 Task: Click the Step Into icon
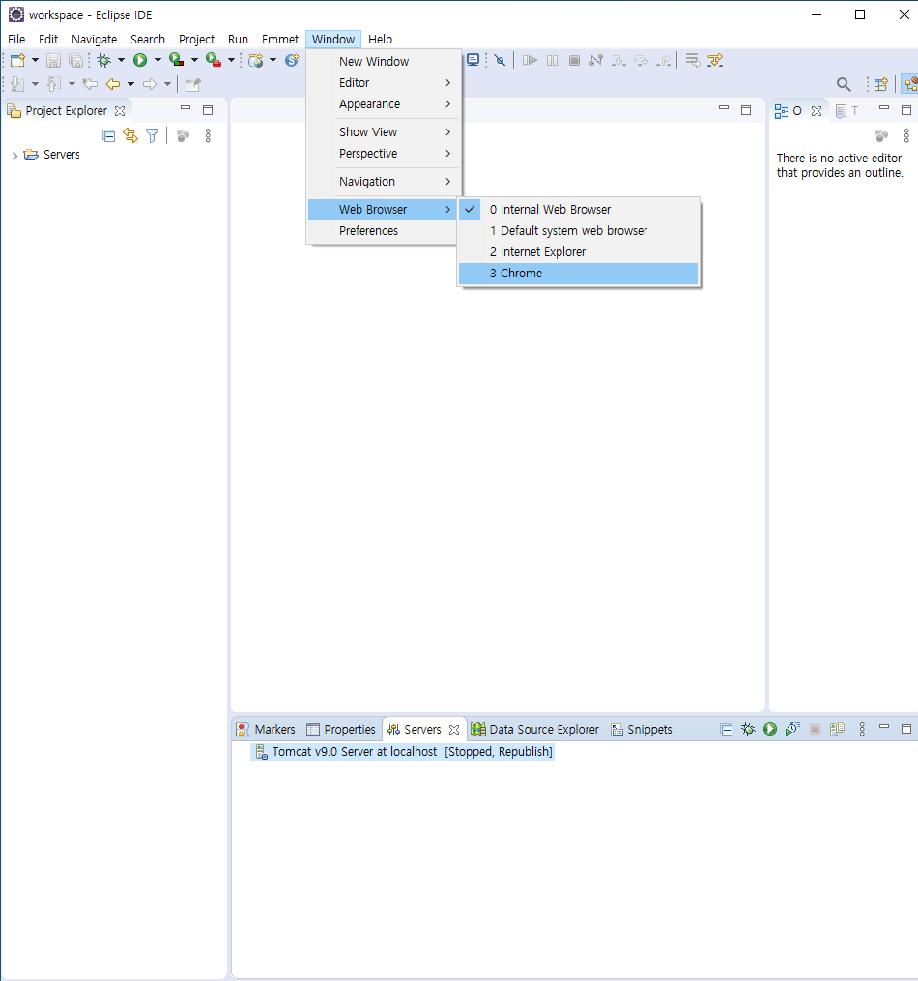[618, 60]
